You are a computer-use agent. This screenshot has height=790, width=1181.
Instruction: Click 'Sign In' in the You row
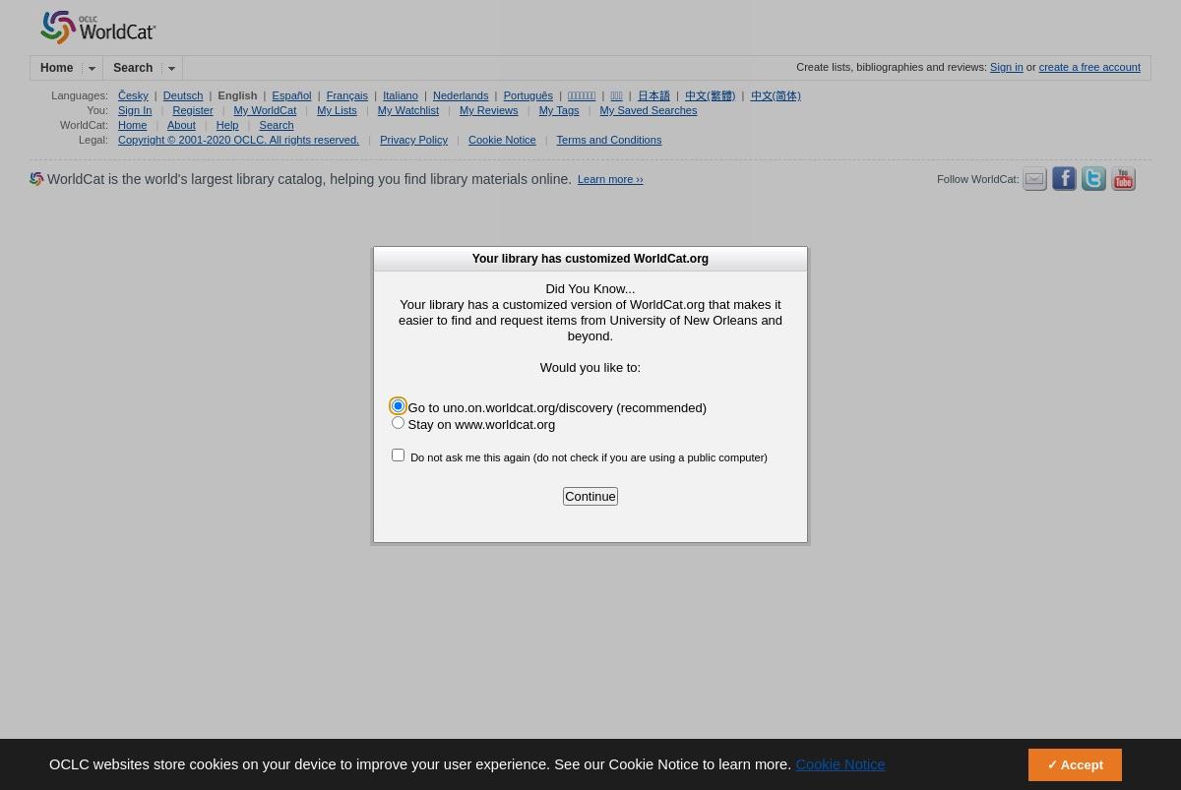tap(135, 110)
